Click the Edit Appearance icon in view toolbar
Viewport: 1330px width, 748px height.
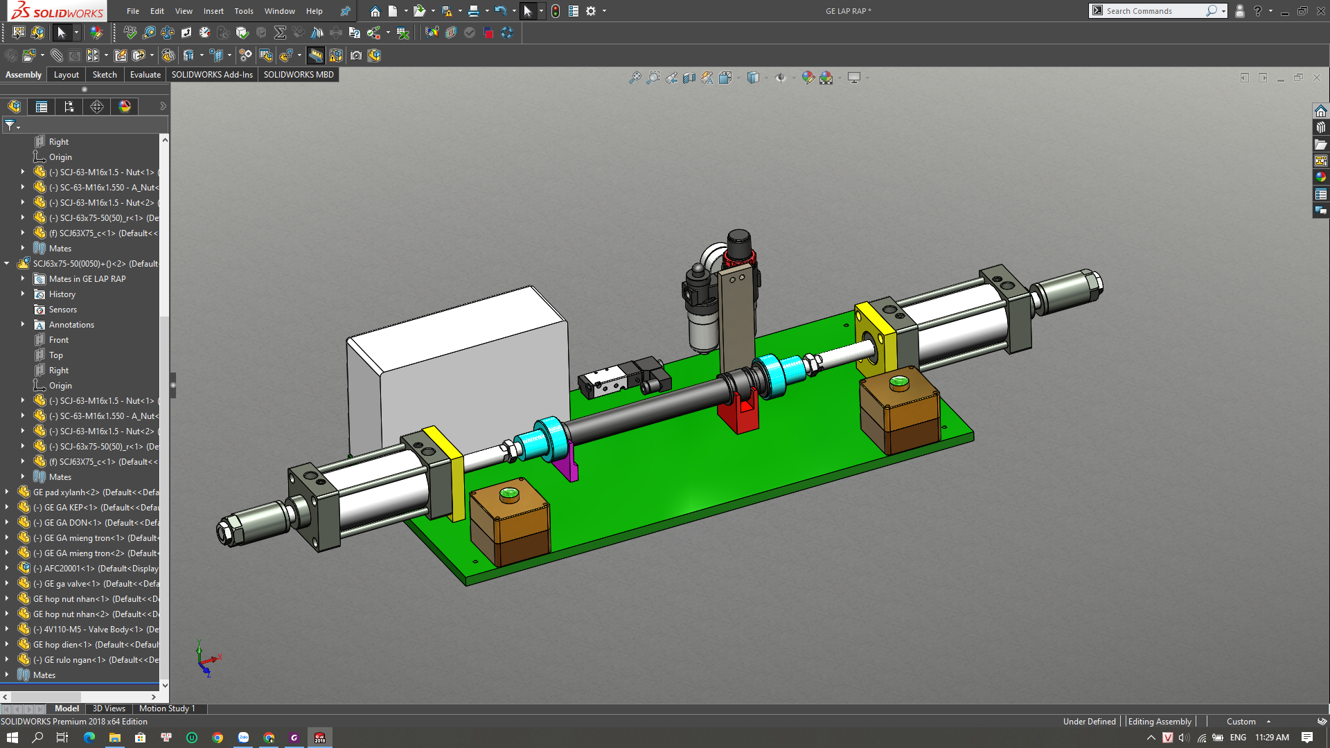point(808,78)
